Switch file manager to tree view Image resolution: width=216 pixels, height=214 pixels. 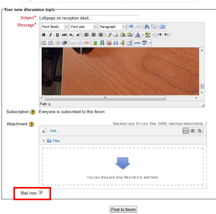pos(199,131)
